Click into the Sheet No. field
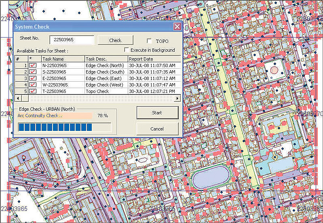 click(72, 40)
